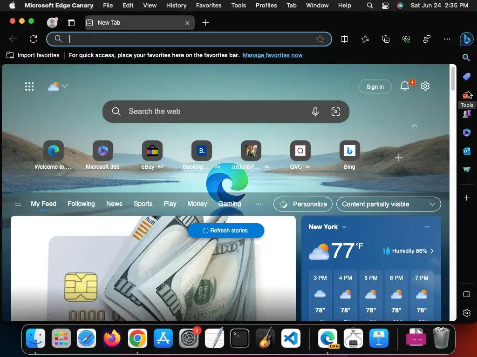Image resolution: width=477 pixels, height=357 pixels.
Task: Open the Favorites toolbar icon
Action: click(x=365, y=39)
